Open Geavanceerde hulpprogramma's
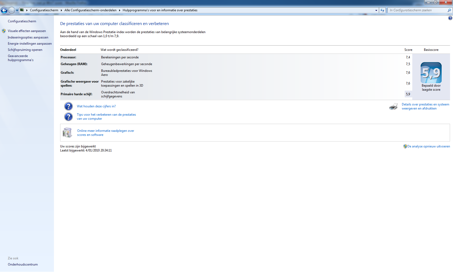 pyautogui.click(x=21, y=58)
